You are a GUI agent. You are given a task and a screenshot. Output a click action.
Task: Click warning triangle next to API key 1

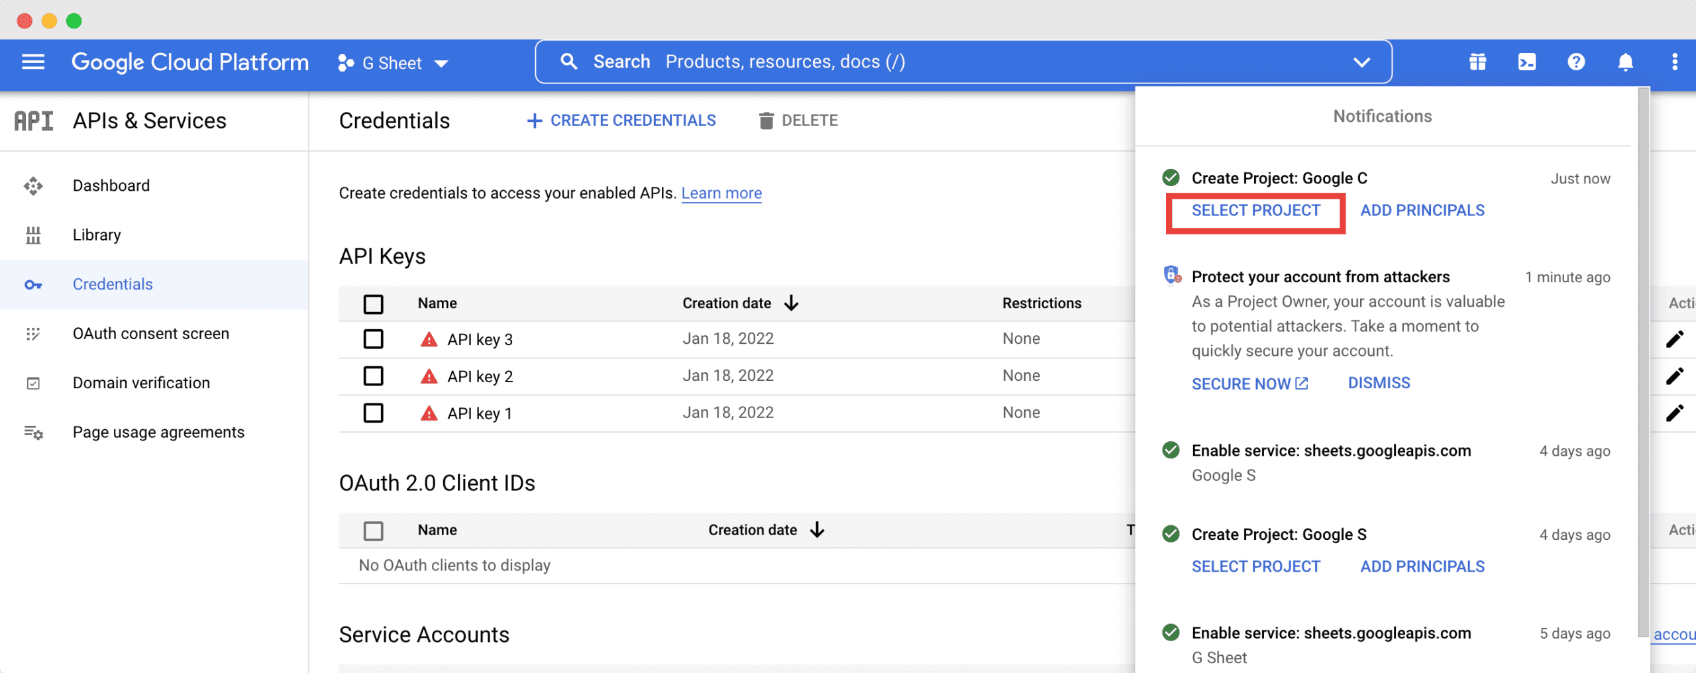pyautogui.click(x=429, y=414)
